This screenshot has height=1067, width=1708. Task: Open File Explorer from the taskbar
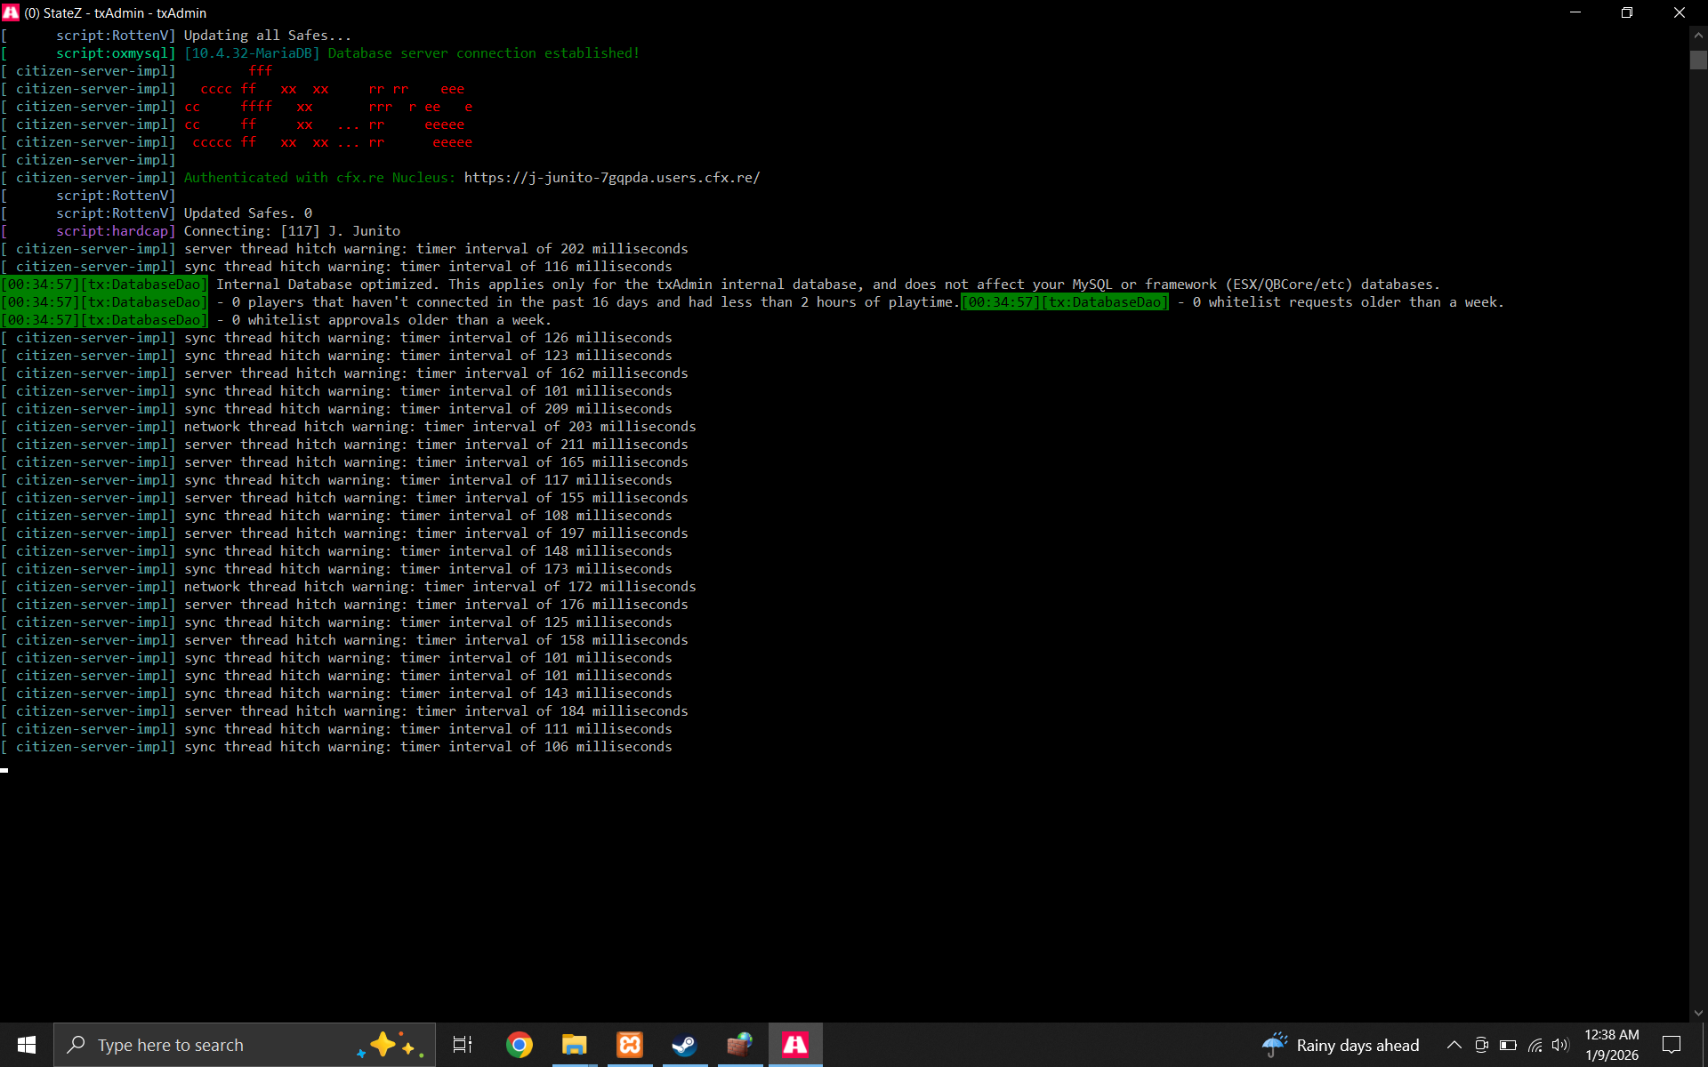point(574,1045)
